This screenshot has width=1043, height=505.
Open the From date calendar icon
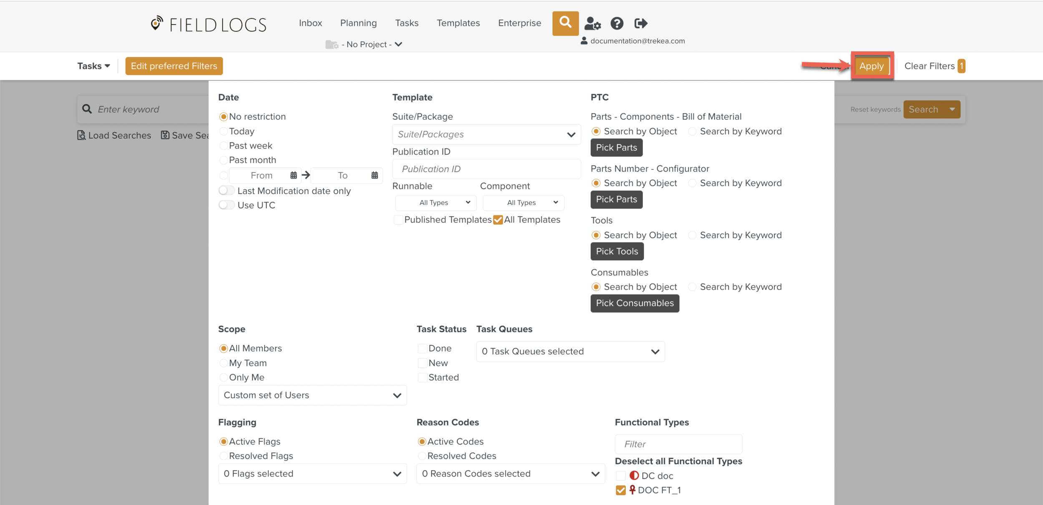[293, 175]
